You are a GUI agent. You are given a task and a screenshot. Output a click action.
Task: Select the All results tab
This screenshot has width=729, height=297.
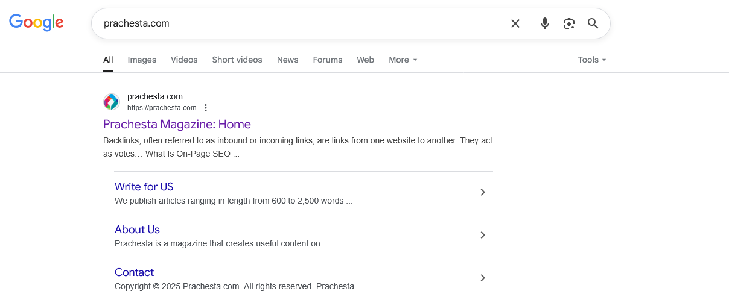pyautogui.click(x=108, y=60)
